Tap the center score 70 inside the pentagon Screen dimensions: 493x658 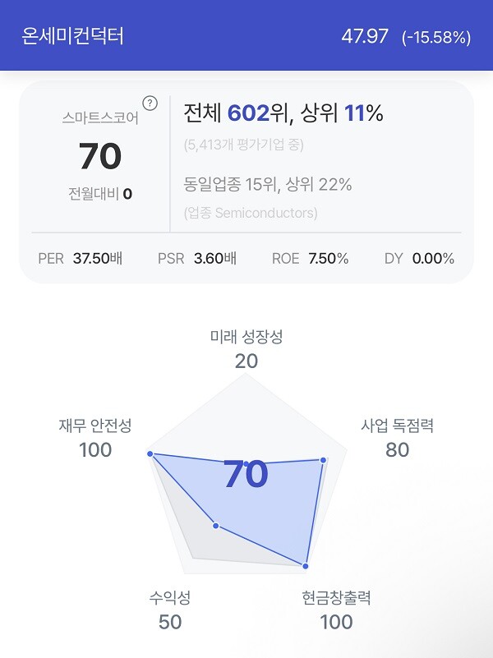[x=246, y=474]
